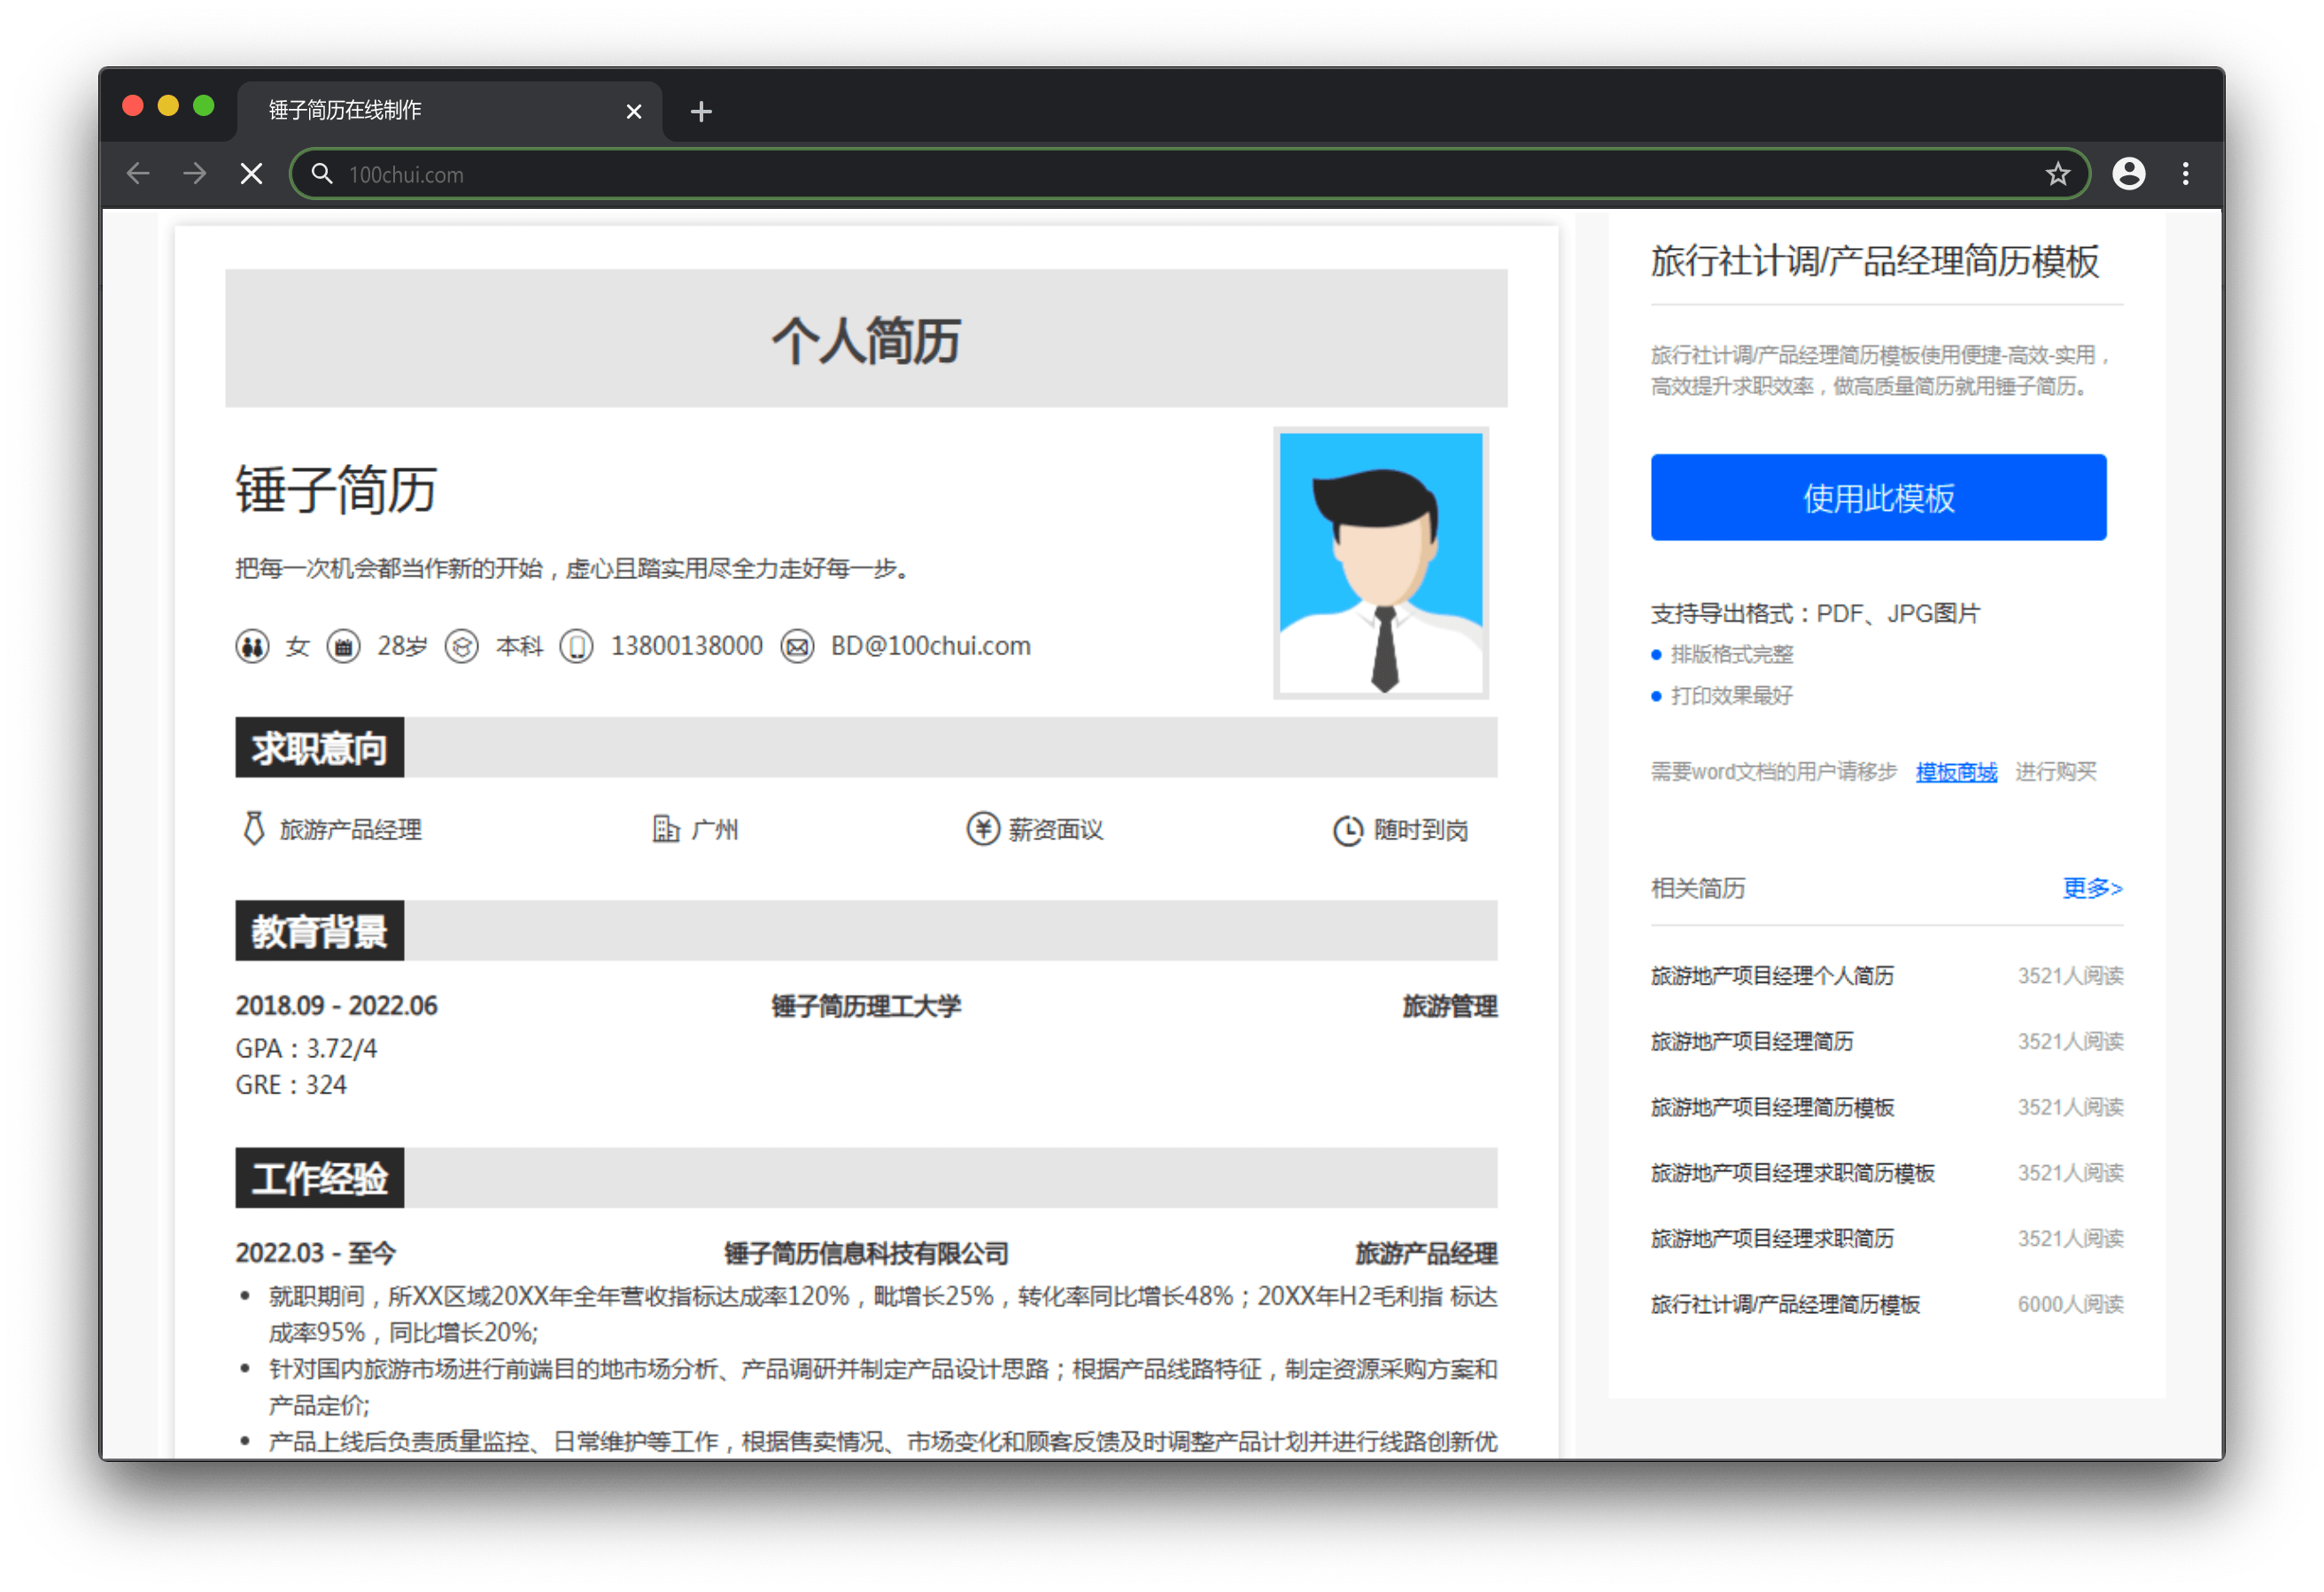Click the resume motto starting 把每一次机会
Image resolution: width=2324 pixels, height=1592 pixels.
[x=575, y=568]
